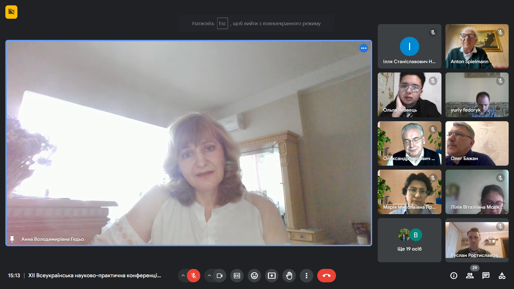Open the "Ще 19 осіб" tile

click(409, 240)
